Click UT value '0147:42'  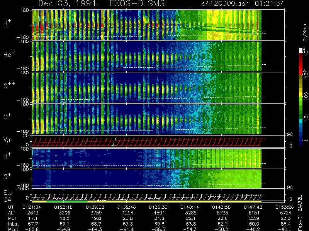(253, 207)
